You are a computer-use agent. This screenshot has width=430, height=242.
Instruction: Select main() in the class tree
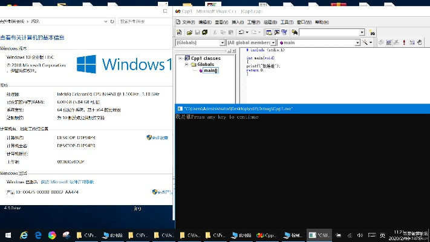pyautogui.click(x=210, y=71)
